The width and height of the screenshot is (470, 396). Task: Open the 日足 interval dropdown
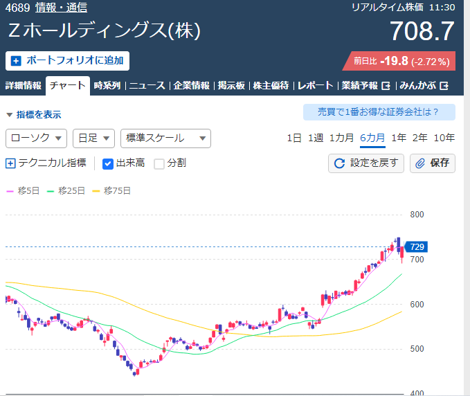pyautogui.click(x=93, y=138)
